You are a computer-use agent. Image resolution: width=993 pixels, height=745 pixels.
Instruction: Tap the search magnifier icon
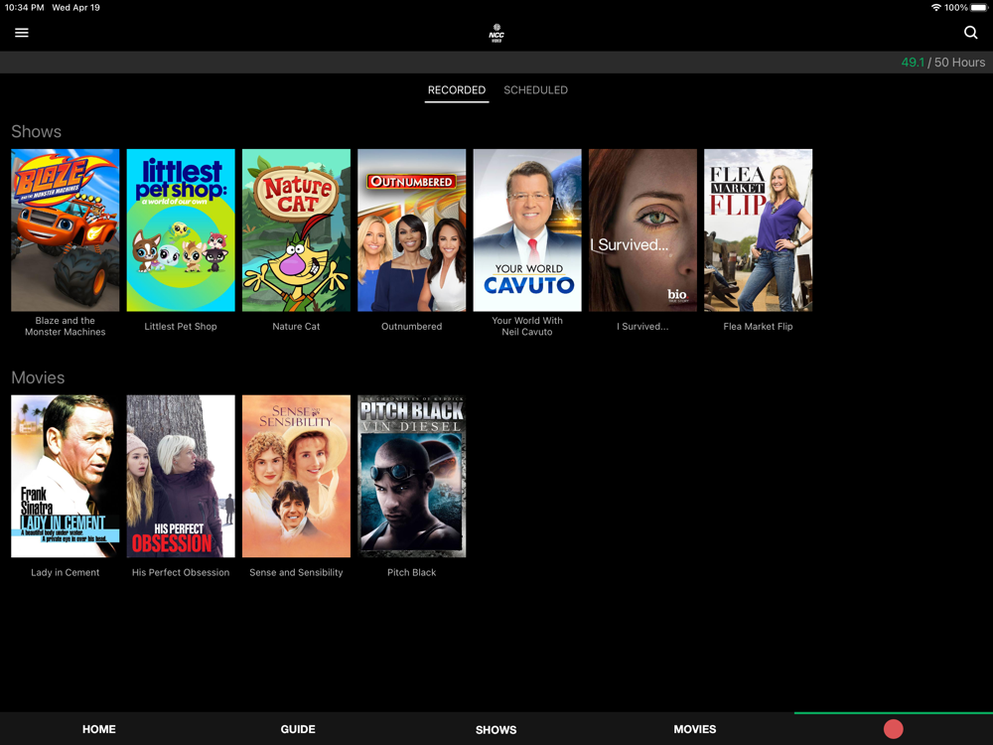pos(970,33)
